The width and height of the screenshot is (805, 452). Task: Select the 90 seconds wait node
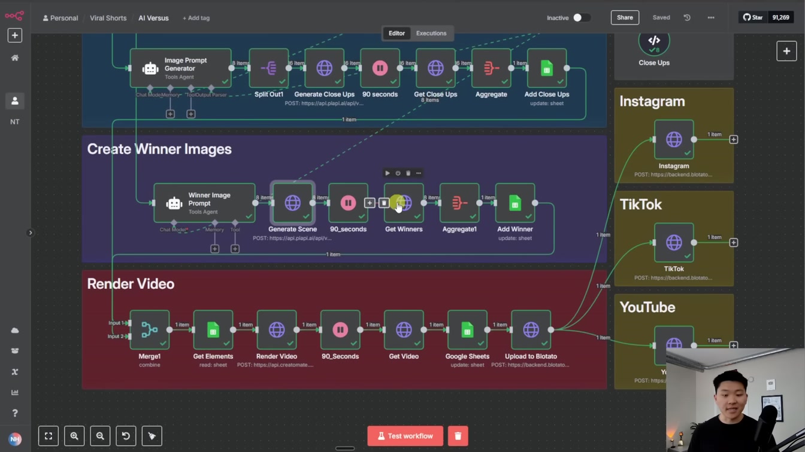[380, 68]
